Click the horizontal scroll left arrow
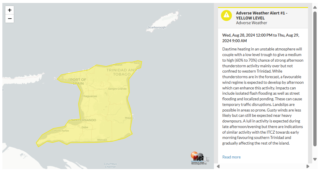 click(218, 166)
